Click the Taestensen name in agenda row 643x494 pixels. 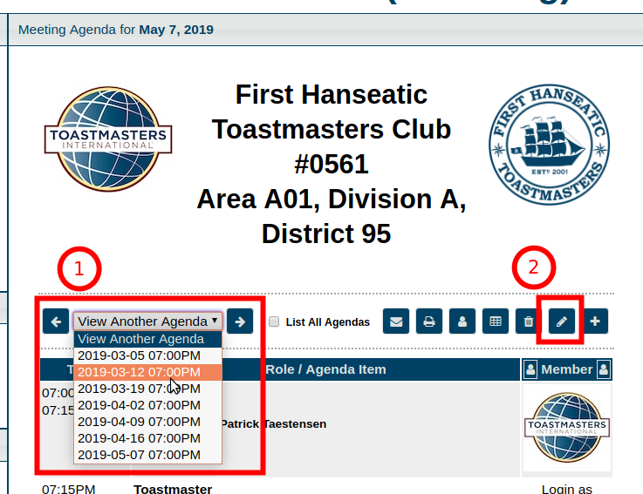(294, 424)
